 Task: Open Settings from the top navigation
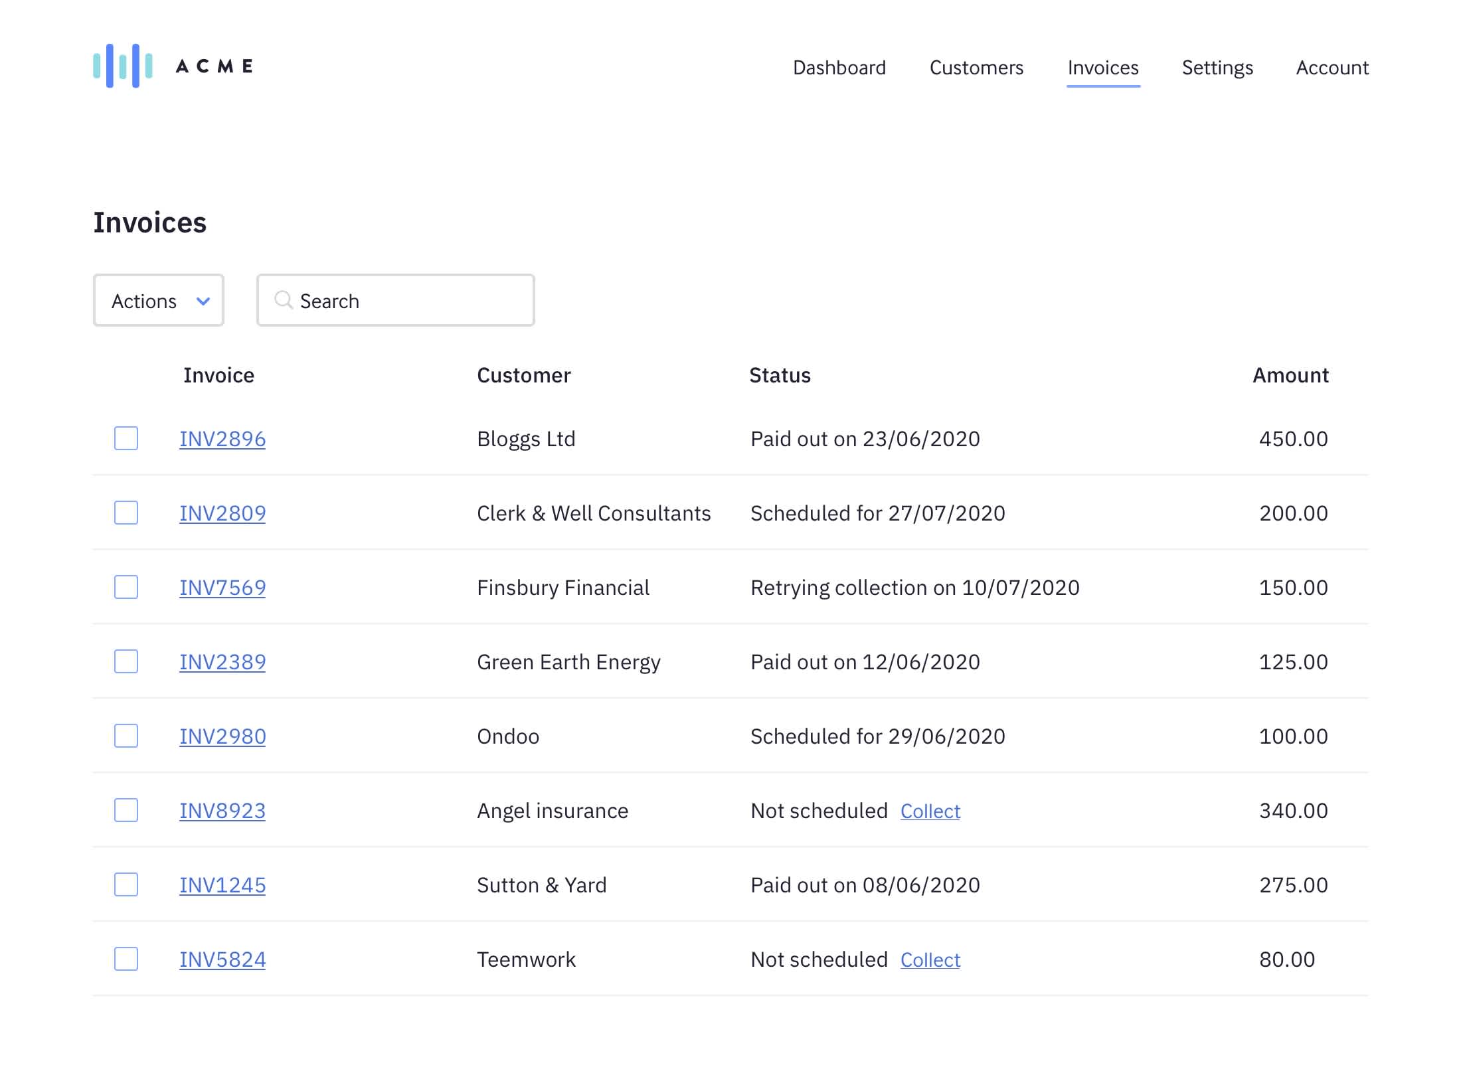pos(1217,68)
